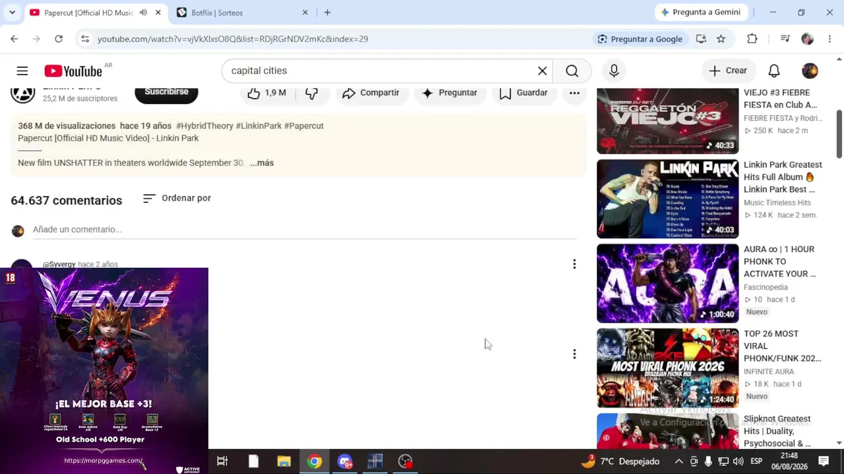Screen dimensions: 844x474
Task: Open the media controls icon in Chrome toolbar
Action: tap(785, 39)
